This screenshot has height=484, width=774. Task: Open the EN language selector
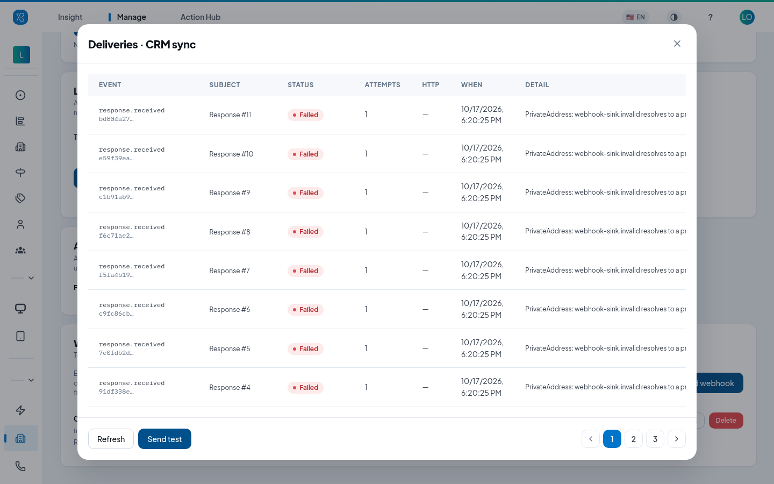635,17
